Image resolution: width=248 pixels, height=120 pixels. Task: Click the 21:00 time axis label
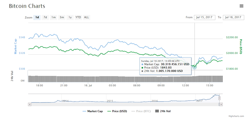64,85
